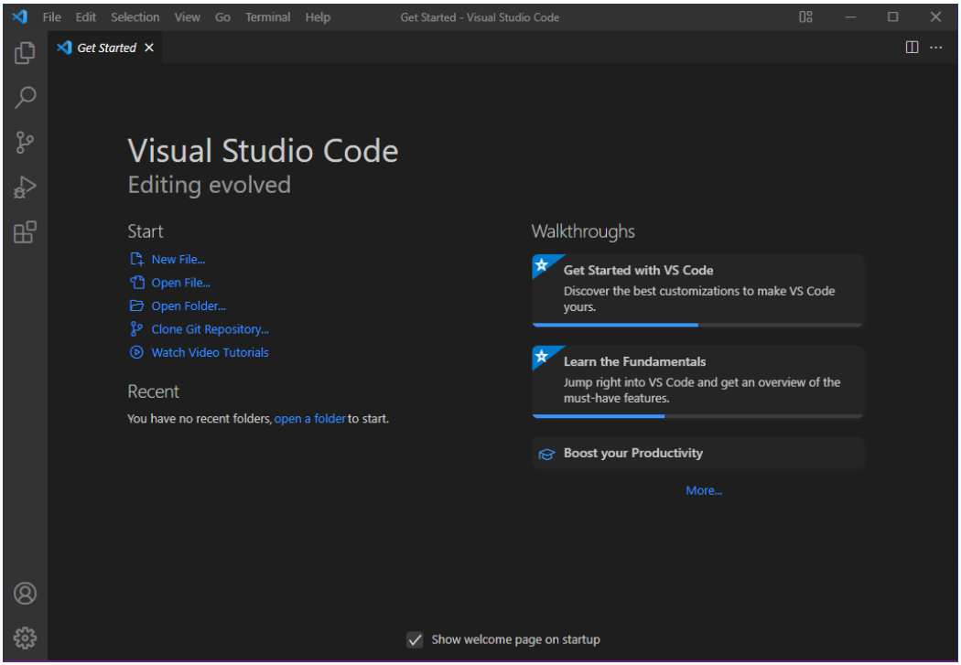Viewport: 961px width, 665px height.
Task: Open the Run and Debug view
Action: [25, 187]
